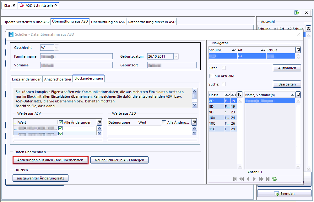
Task: Open the Geburtsdatum date dropdown
Action: pos(176,56)
